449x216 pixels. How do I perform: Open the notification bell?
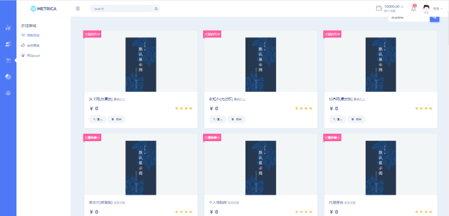(x=414, y=8)
